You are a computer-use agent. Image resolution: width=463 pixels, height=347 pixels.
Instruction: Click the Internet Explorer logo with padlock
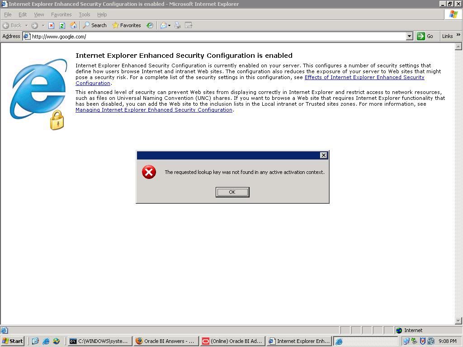click(38, 94)
